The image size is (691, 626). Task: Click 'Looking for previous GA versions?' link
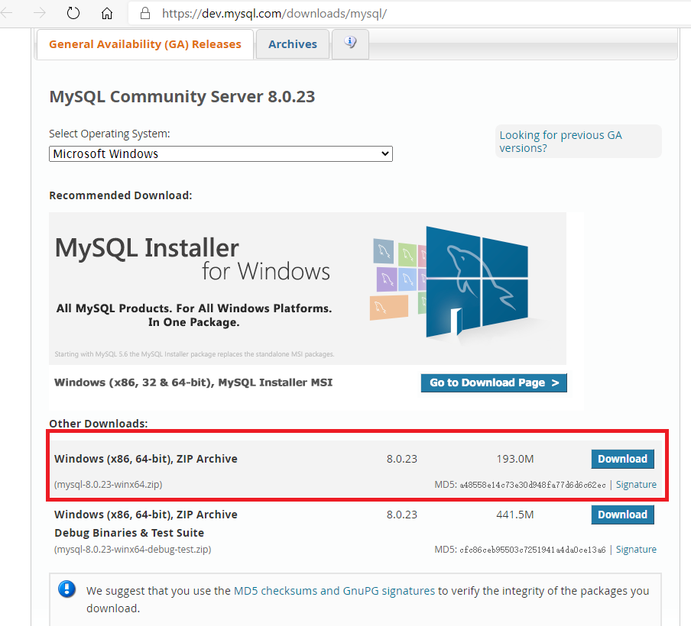point(560,141)
